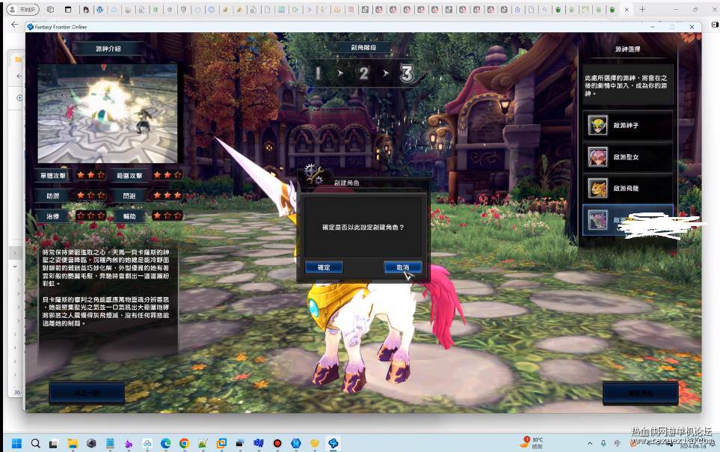This screenshot has height=452, width=720.
Task: Switch to the WordPress browser tab
Action: coord(99,9)
